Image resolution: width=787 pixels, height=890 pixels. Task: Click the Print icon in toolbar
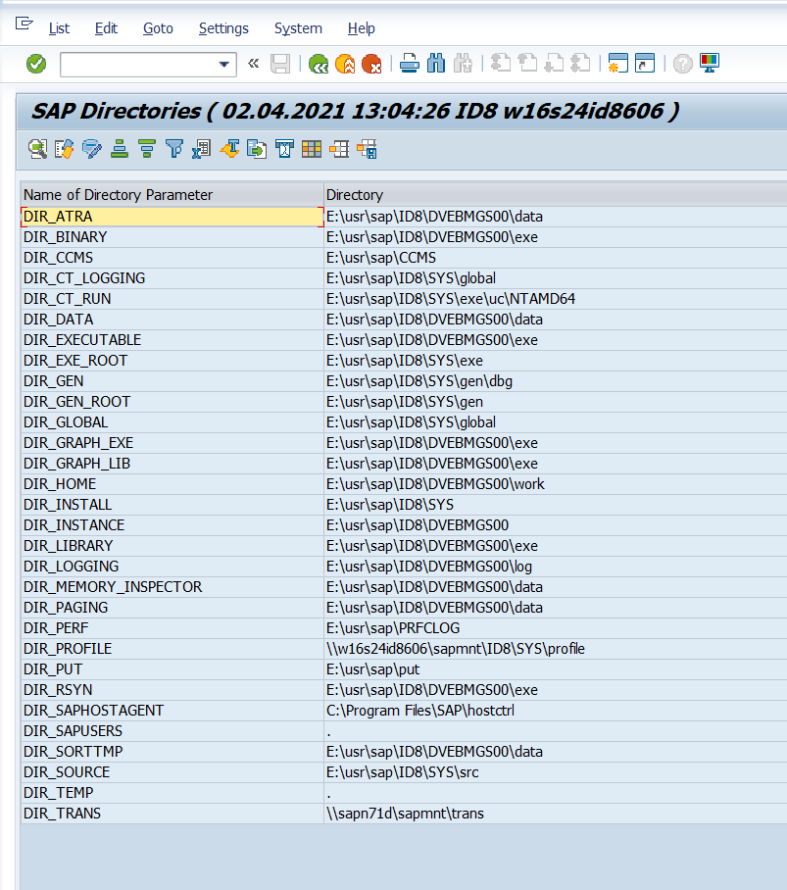point(410,64)
